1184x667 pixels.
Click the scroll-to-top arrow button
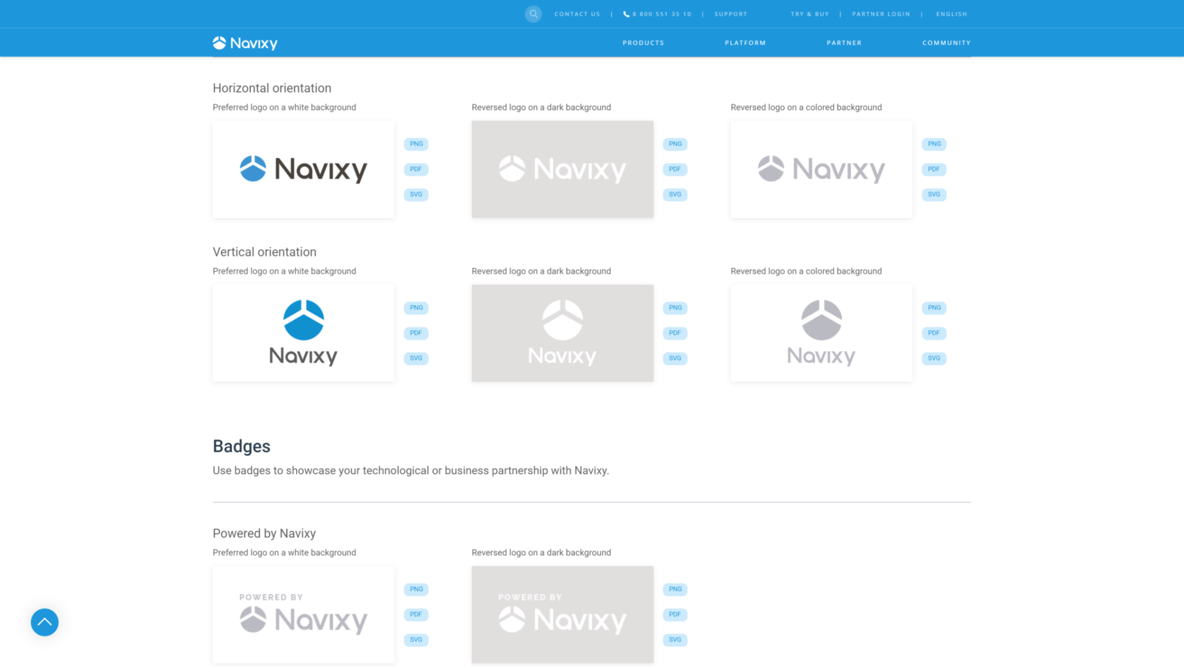[44, 622]
